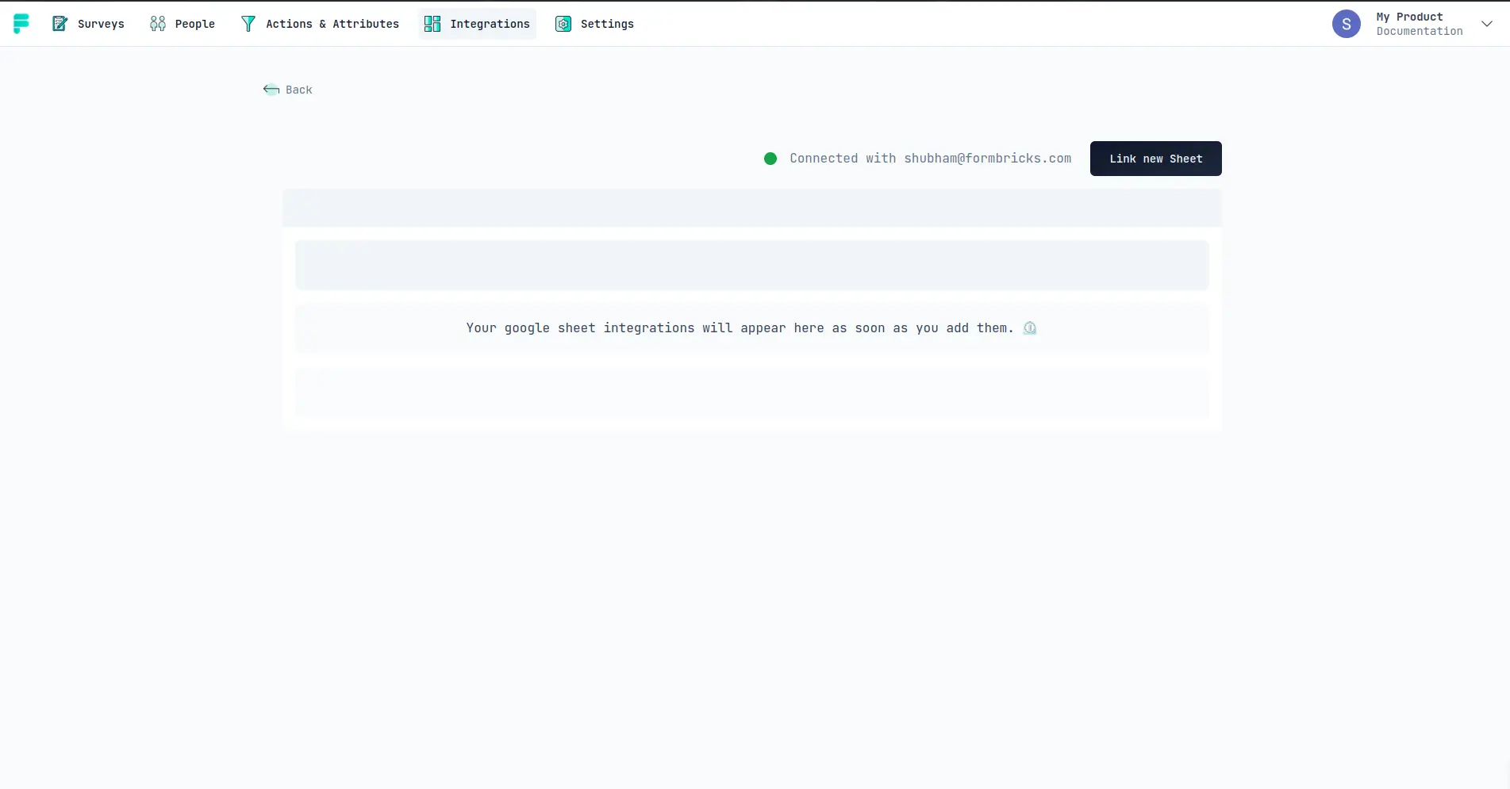
Task: Click the Integrations grid icon
Action: tap(432, 24)
